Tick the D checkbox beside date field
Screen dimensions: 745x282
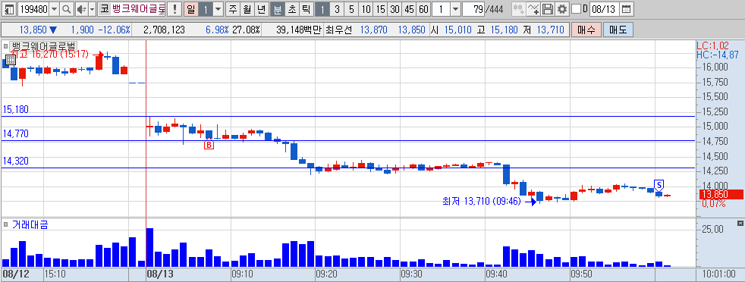click(x=576, y=9)
